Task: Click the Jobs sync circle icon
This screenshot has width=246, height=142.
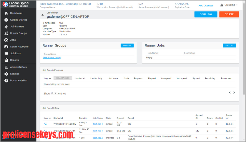Action: (6, 40)
